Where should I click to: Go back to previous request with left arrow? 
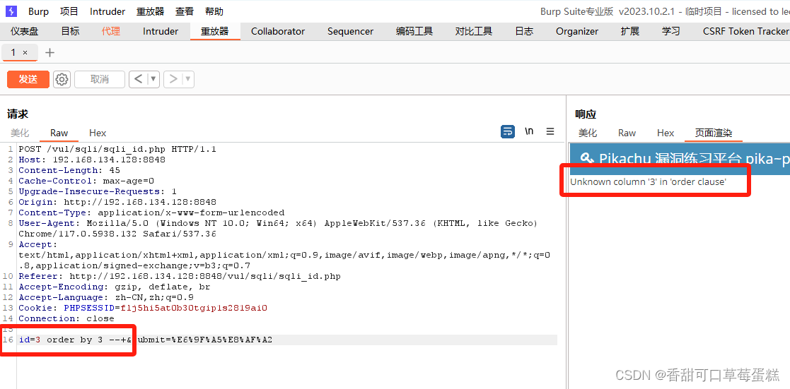click(x=139, y=79)
